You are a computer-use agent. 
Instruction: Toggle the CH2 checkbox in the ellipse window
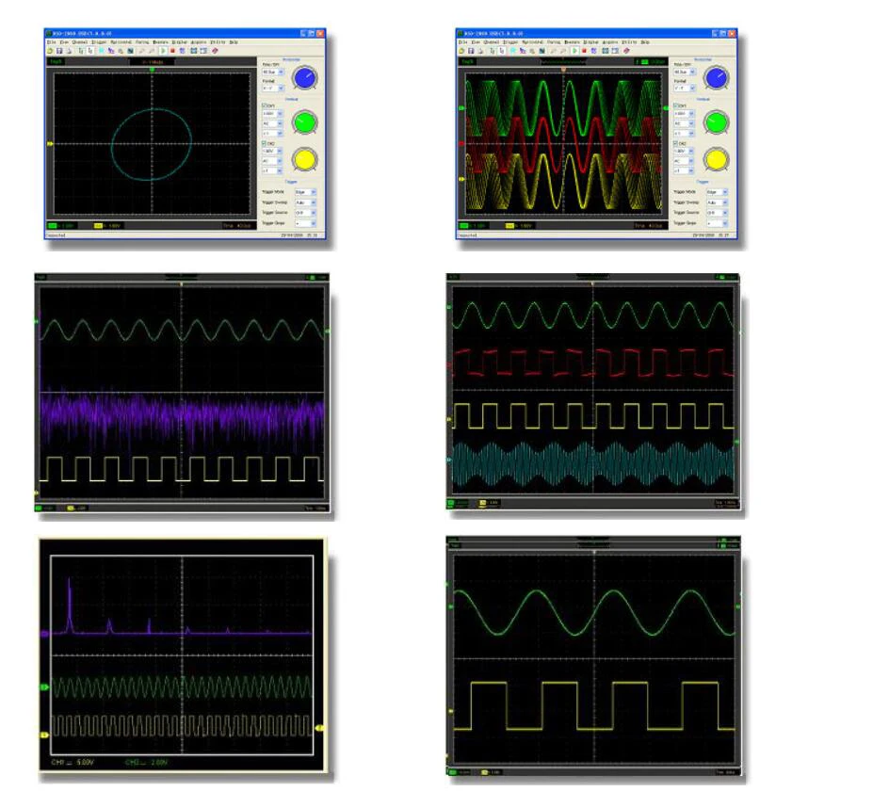[264, 144]
